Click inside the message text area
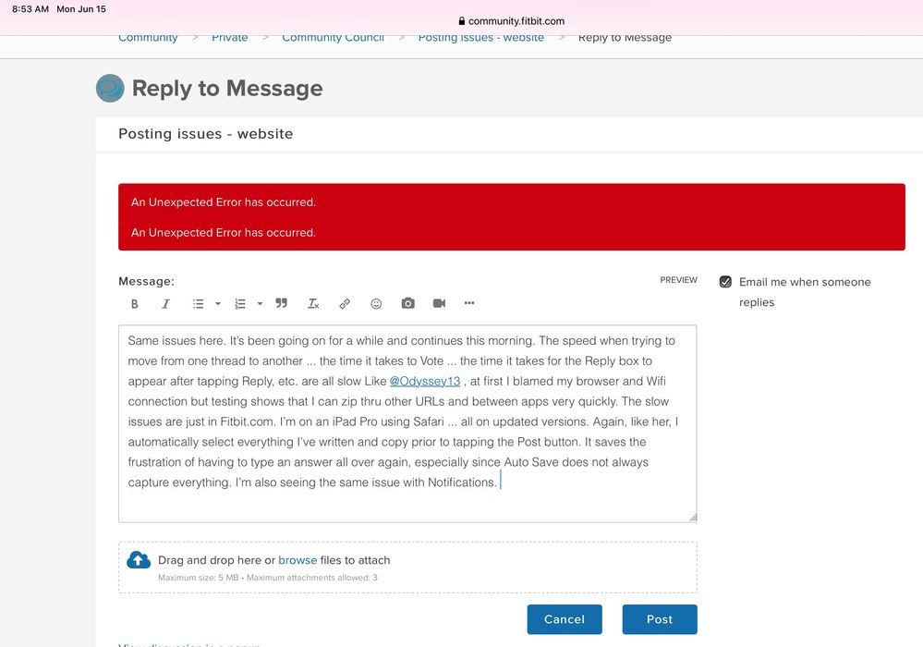Image resolution: width=923 pixels, height=647 pixels. coord(407,423)
